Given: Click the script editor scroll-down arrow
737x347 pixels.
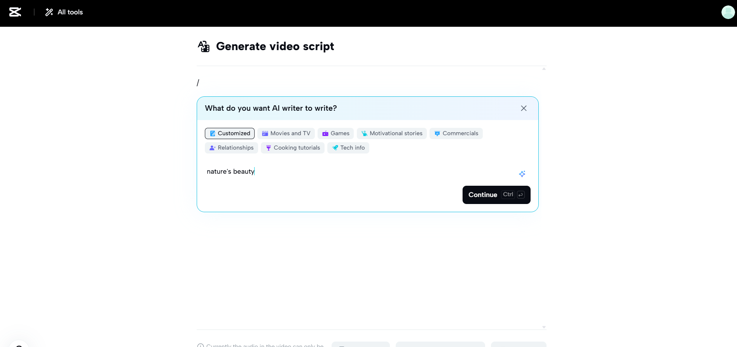Looking at the screenshot, I should point(544,327).
